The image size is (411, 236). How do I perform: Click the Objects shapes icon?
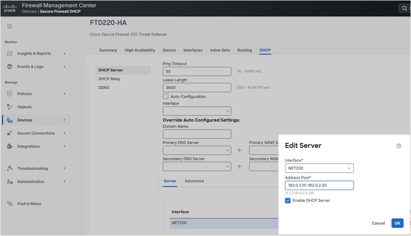10,107
